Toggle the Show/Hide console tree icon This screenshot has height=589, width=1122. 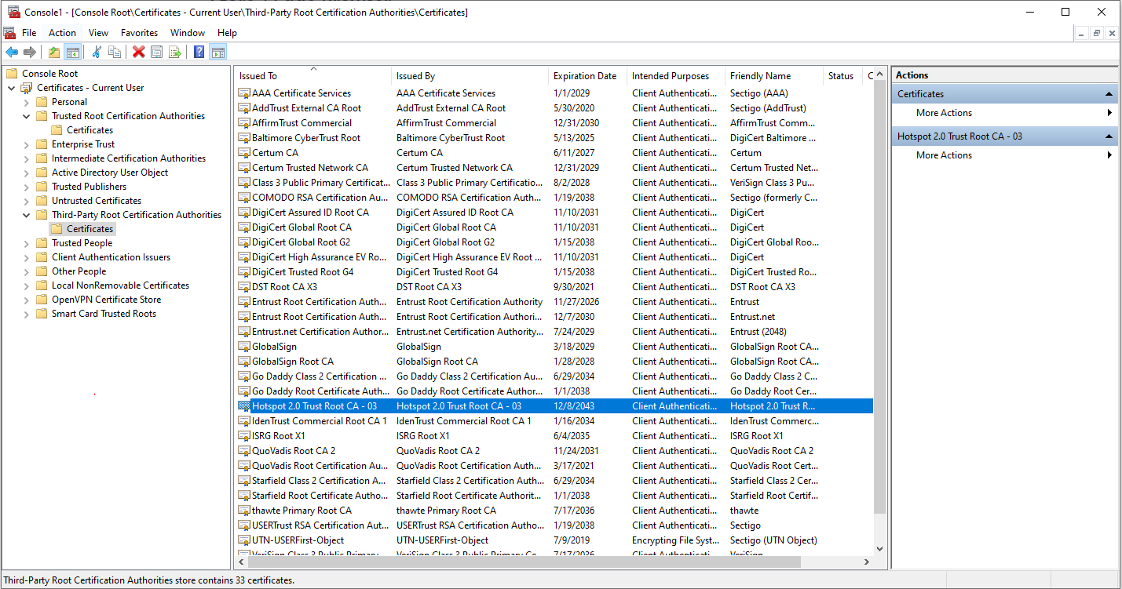coord(72,51)
